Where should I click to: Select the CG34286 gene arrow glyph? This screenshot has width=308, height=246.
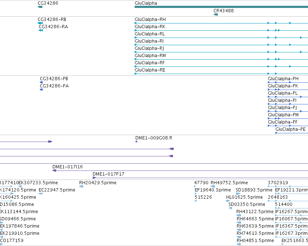[x=40, y=7]
